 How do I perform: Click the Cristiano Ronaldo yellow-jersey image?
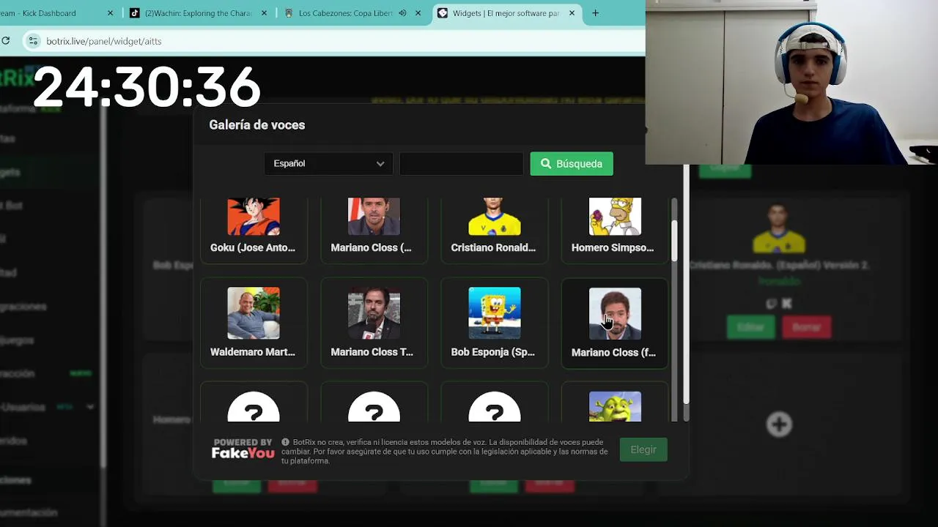[495, 216]
